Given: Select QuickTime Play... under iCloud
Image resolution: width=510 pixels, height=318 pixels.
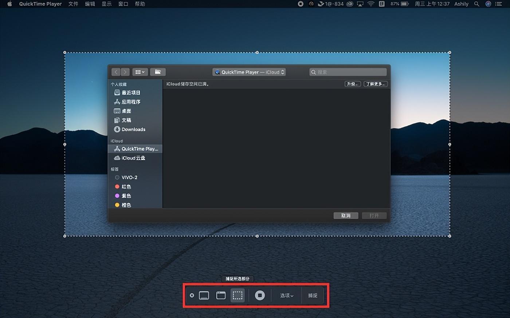Looking at the screenshot, I should click(x=135, y=149).
